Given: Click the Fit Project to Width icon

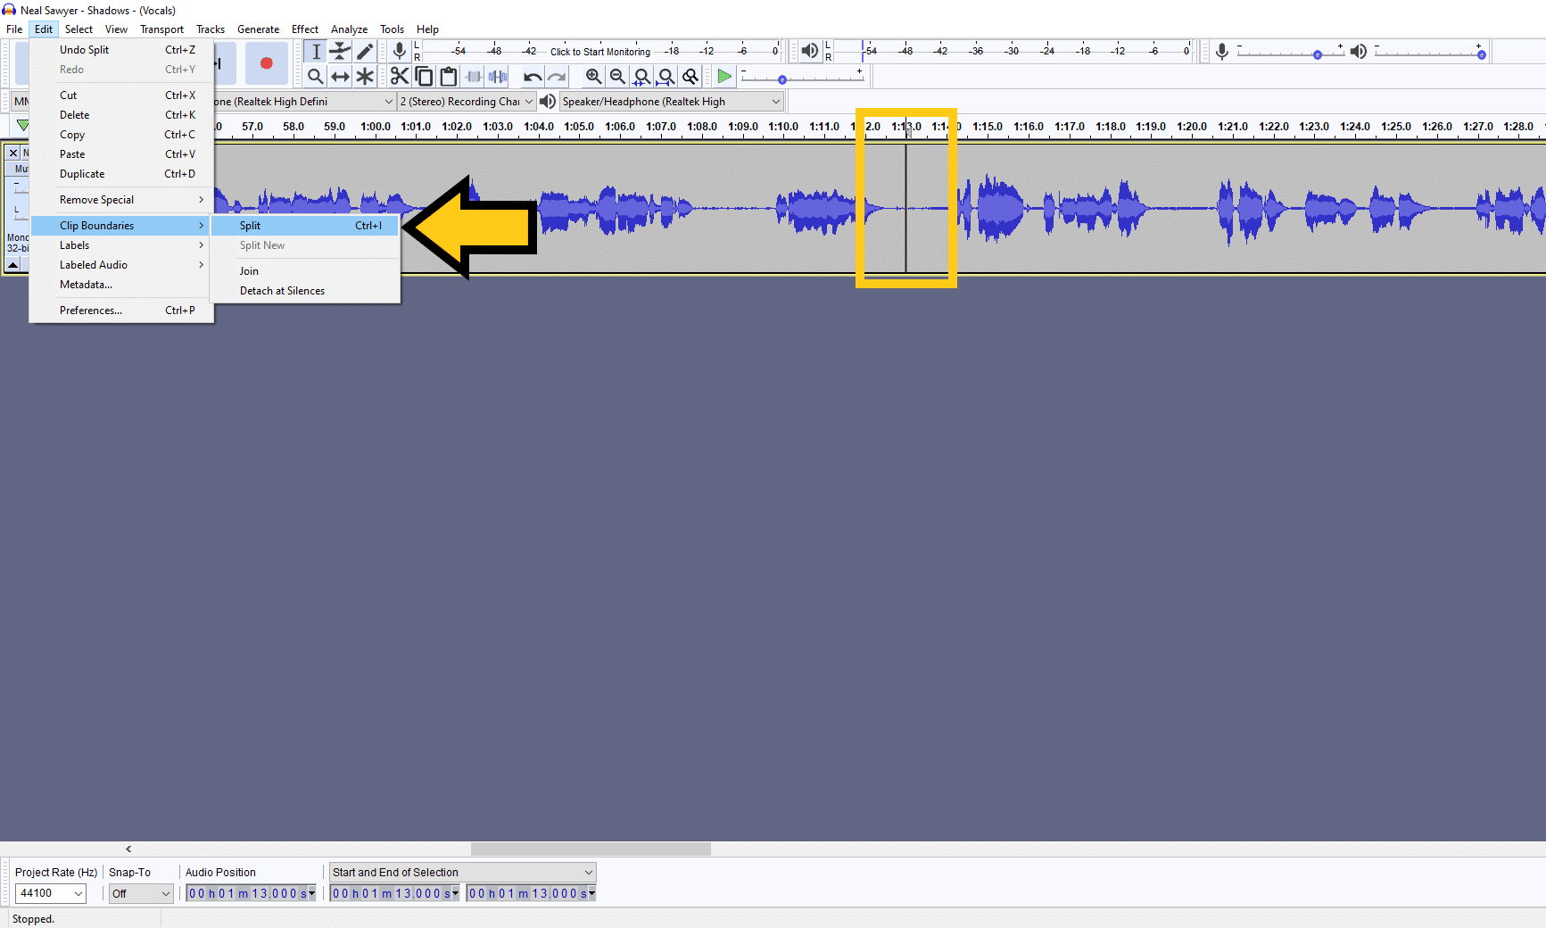Looking at the screenshot, I should (665, 76).
